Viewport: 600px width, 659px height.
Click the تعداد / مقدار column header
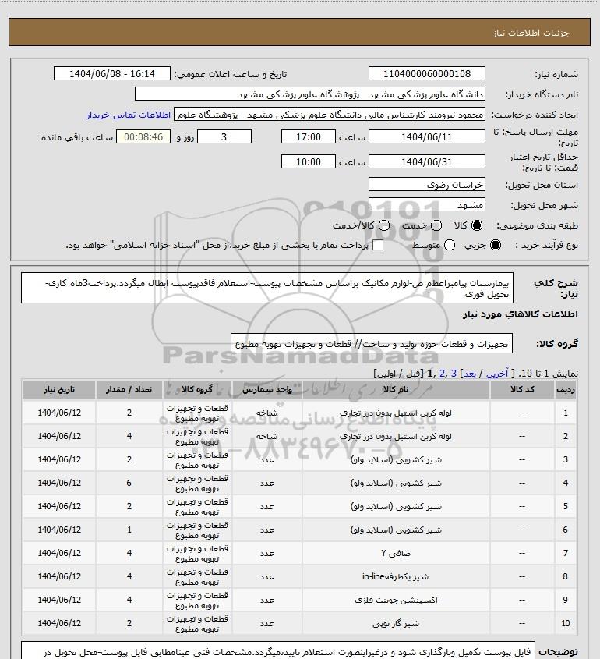pos(129,390)
